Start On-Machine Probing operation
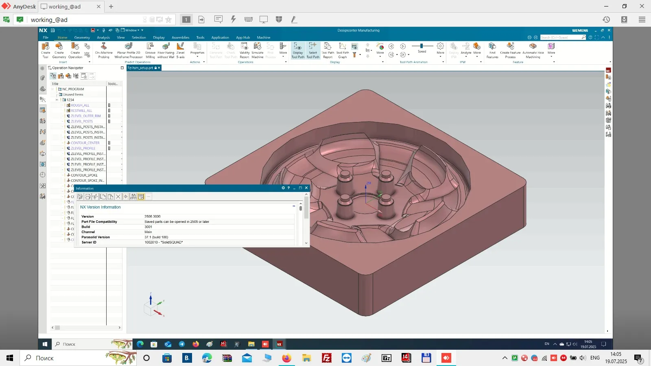The width and height of the screenshot is (651, 366). coord(104,50)
